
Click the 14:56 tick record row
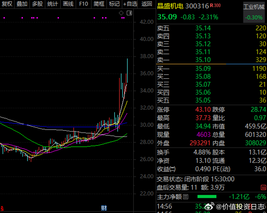click(211, 206)
